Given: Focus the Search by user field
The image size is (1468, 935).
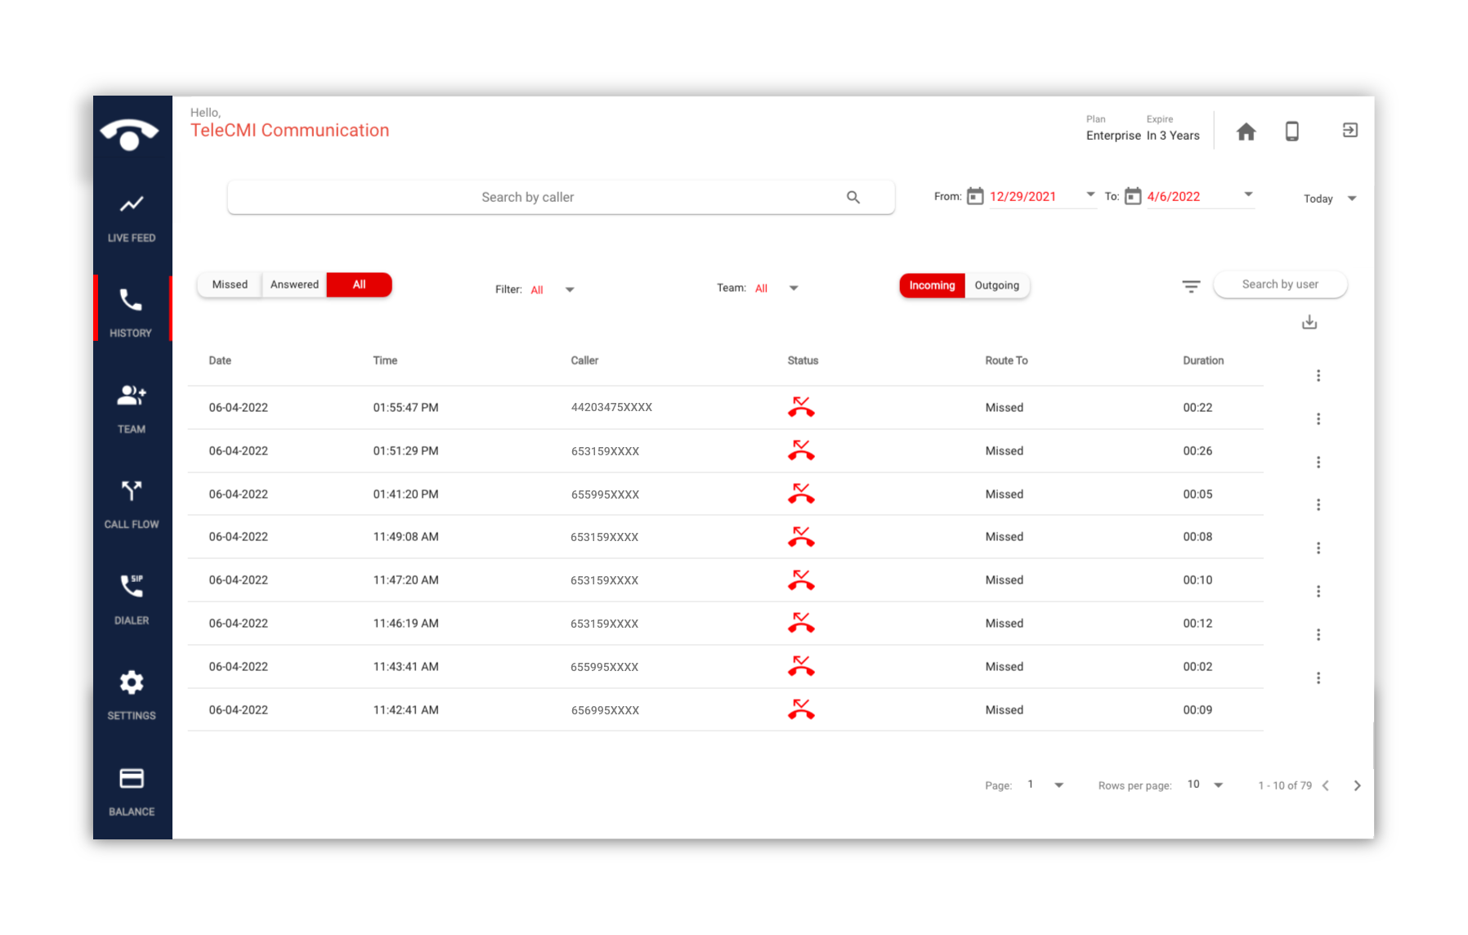Looking at the screenshot, I should [x=1280, y=284].
